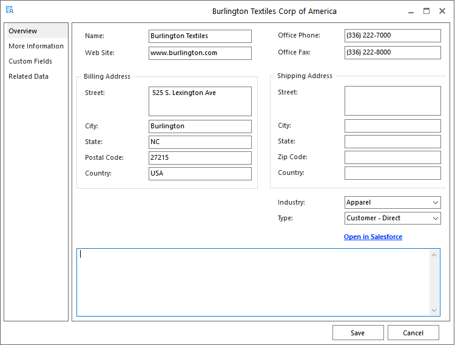Screen dimensions: 455x345
Task: Select Custom Fields in sidebar
Action: [30, 61]
